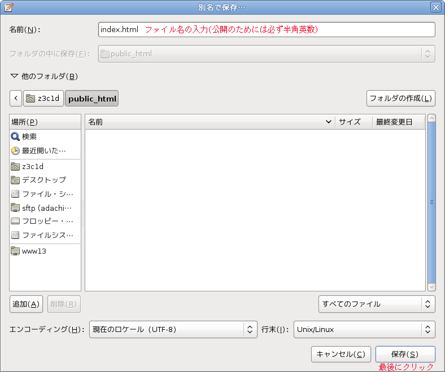Select the ファイル・シ… file system drive icon

pos(15,194)
